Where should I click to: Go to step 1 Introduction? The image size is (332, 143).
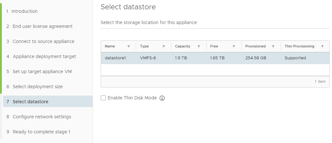(22, 11)
